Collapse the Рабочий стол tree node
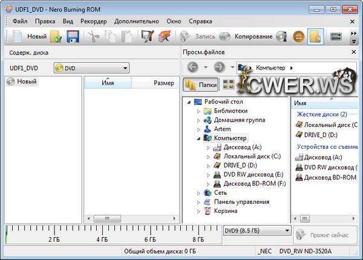 tap(189, 102)
